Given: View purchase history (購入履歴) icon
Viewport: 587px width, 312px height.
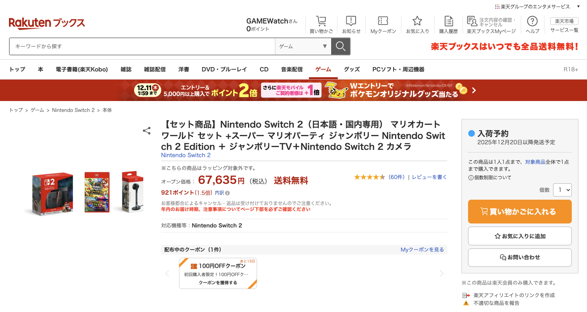Looking at the screenshot, I should click(449, 21).
